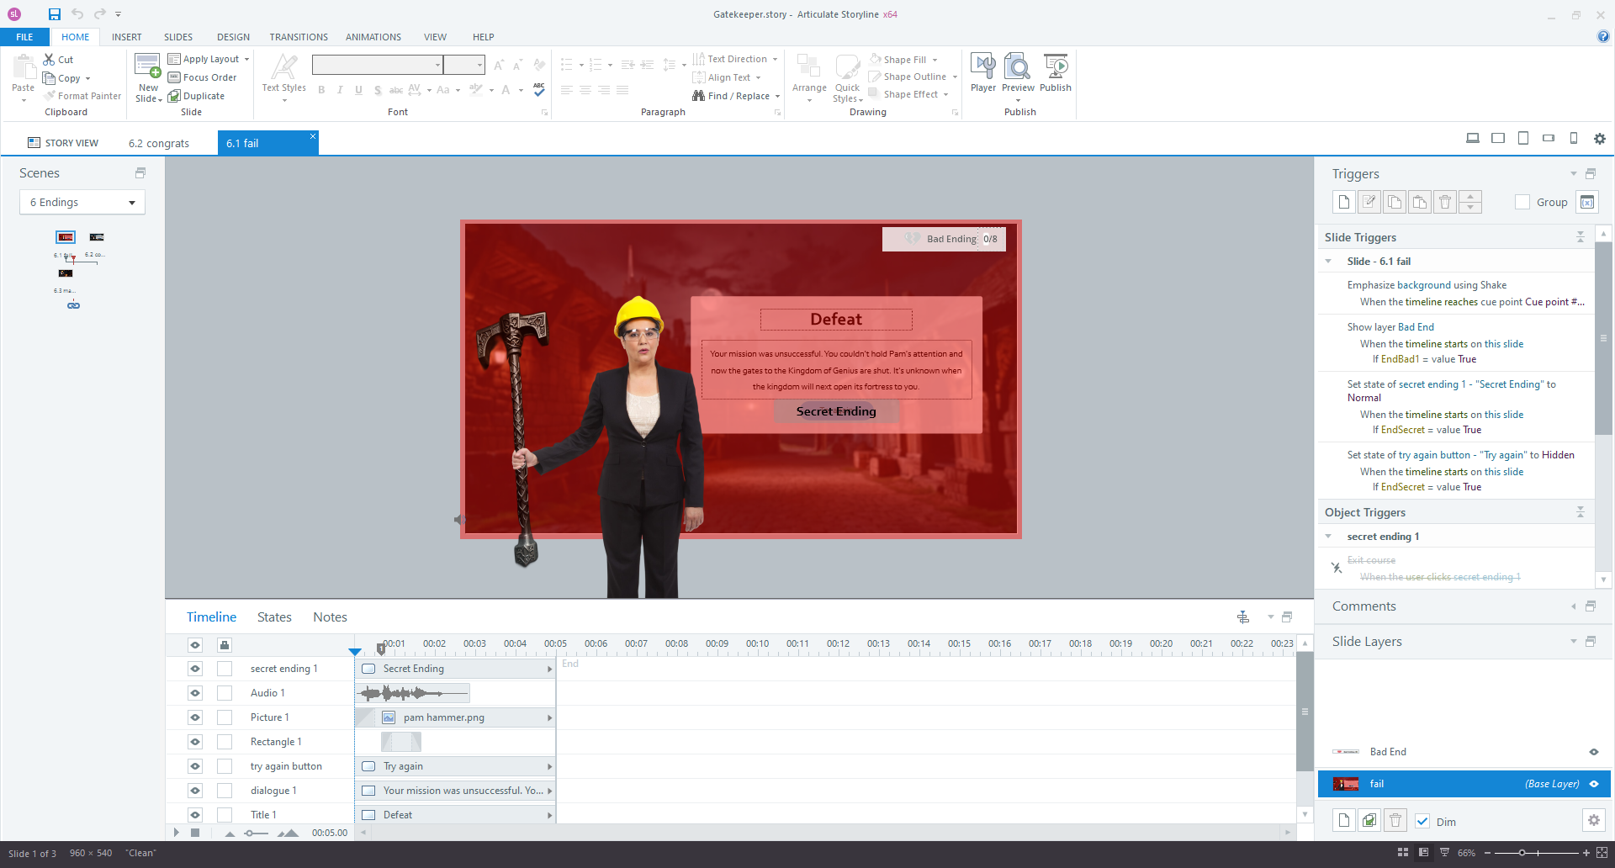Preview the slide using the Preview icon
This screenshot has height=868, width=1615.
[x=1018, y=72]
